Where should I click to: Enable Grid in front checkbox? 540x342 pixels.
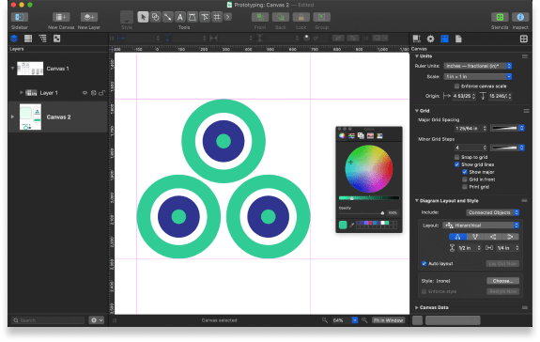465,179
